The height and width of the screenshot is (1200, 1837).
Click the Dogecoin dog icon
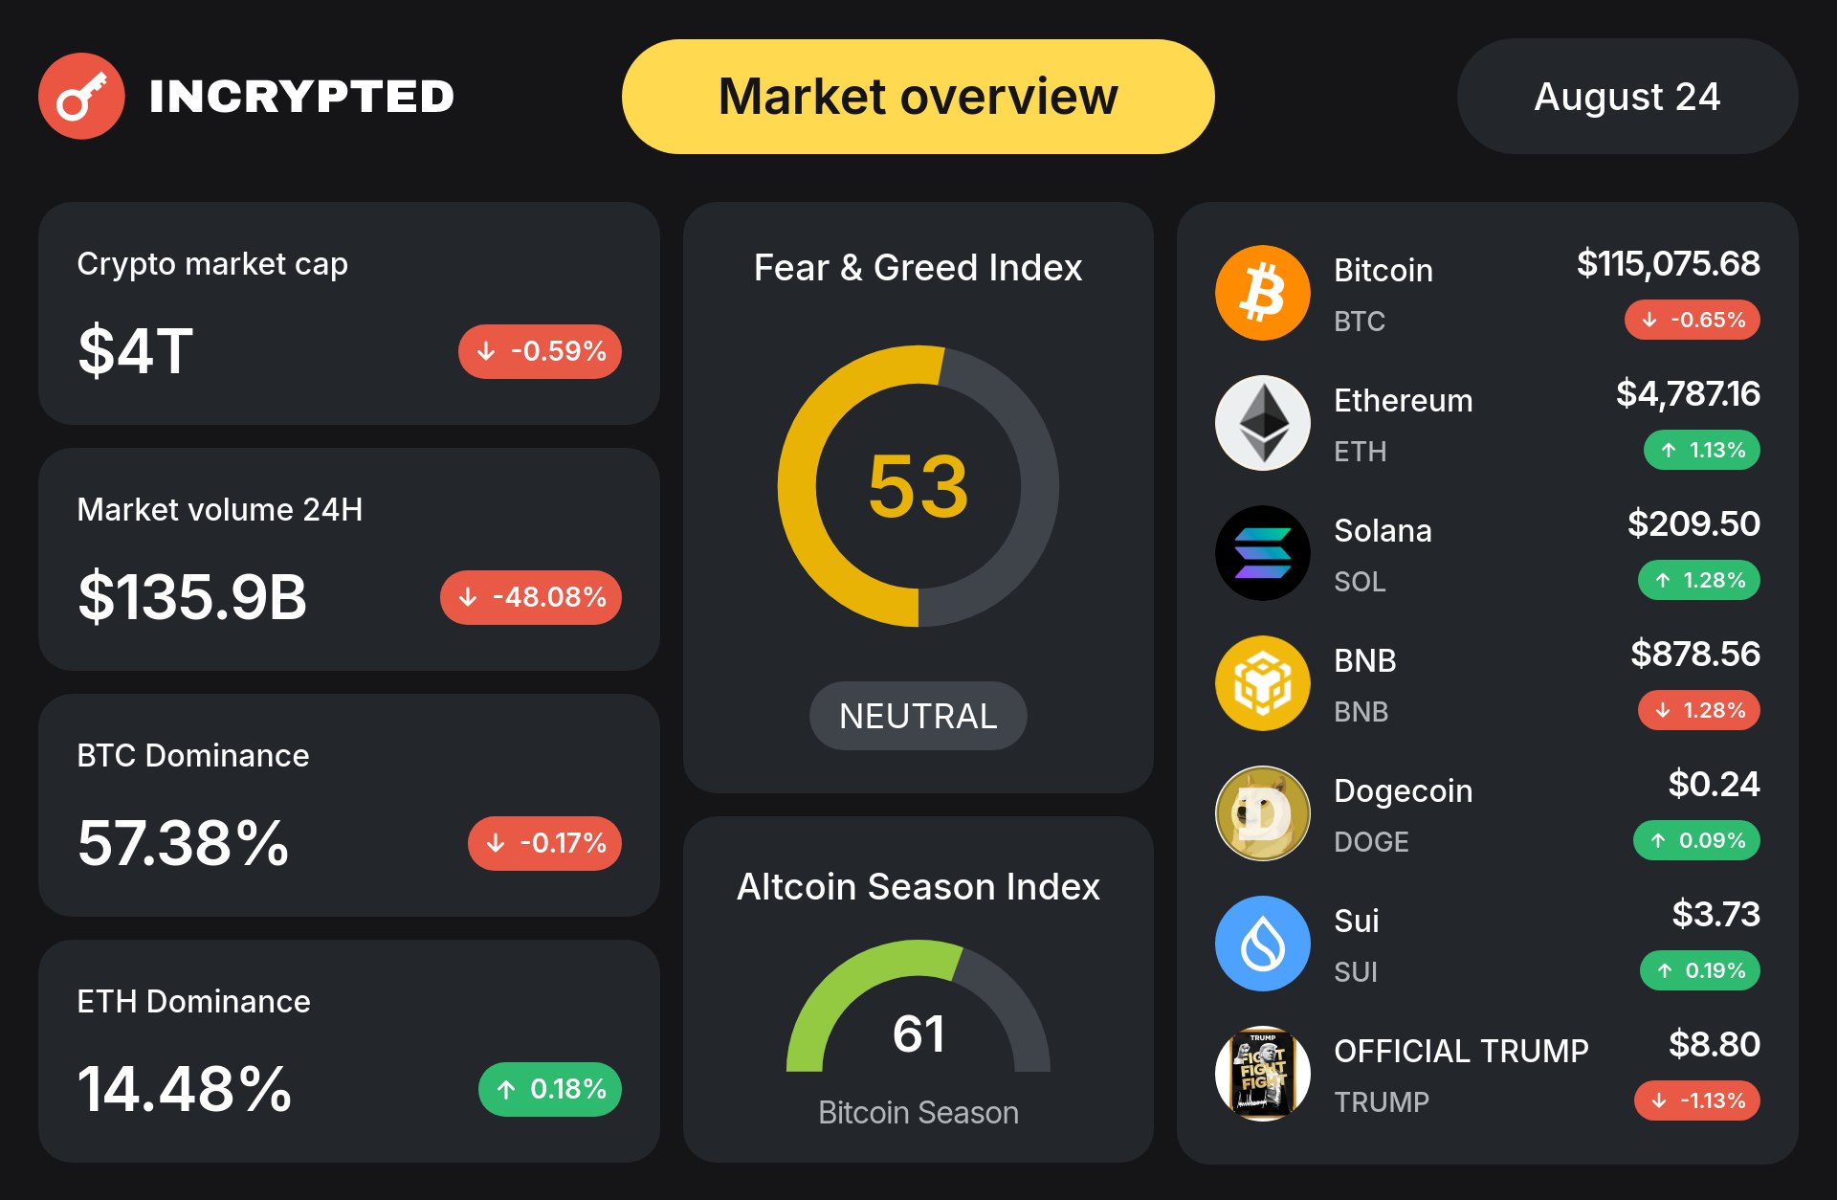pyautogui.click(x=1263, y=813)
